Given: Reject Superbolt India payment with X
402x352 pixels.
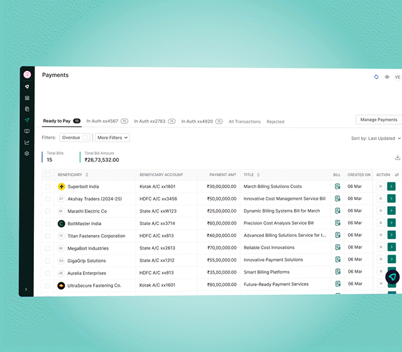Looking at the screenshot, I should click(381, 186).
